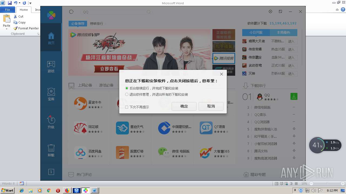
Task: Select the 腾讯视频 banner thumbnail
Action: click(x=224, y=58)
